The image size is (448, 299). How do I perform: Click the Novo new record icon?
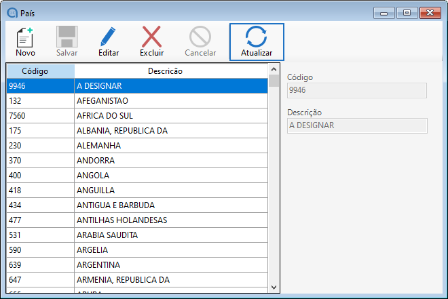pos(25,37)
